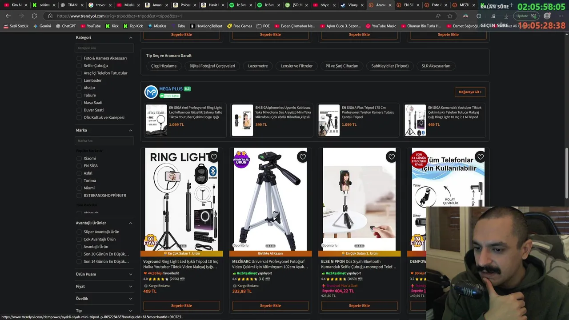
Task: Open the HowLongToBeat bookmark
Action: 206,26
